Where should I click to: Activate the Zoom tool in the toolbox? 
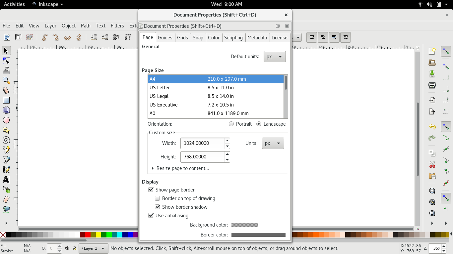6,80
